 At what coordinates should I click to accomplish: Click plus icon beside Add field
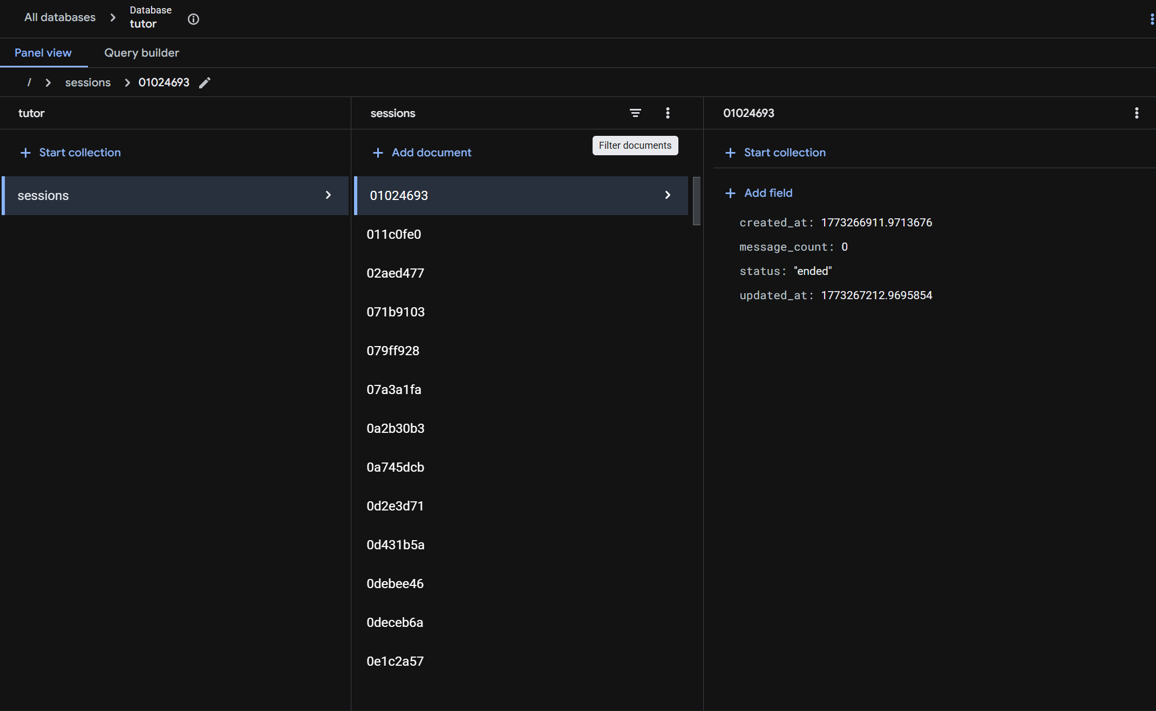(x=730, y=193)
